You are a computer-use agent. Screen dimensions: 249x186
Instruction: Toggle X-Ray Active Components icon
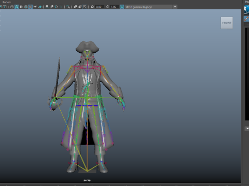pos(80,7)
